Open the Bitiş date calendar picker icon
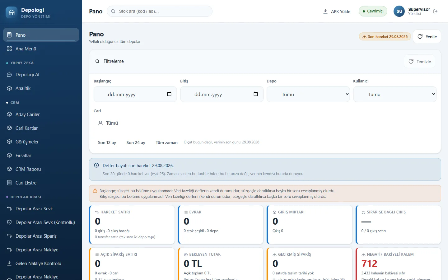This screenshot has height=280, width=448. pyautogui.click(x=256, y=94)
